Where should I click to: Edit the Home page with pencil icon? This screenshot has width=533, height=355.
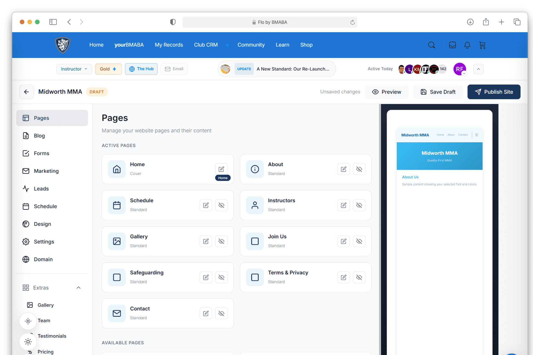point(221,169)
